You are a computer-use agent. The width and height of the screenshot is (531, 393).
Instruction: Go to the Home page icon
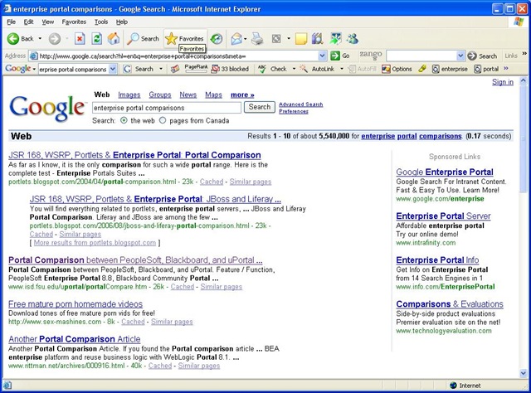(114, 39)
